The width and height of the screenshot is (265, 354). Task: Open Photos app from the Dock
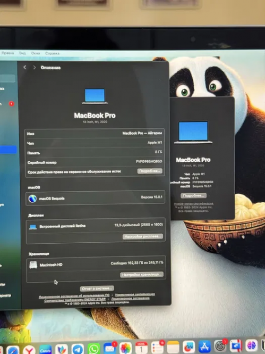point(125,348)
